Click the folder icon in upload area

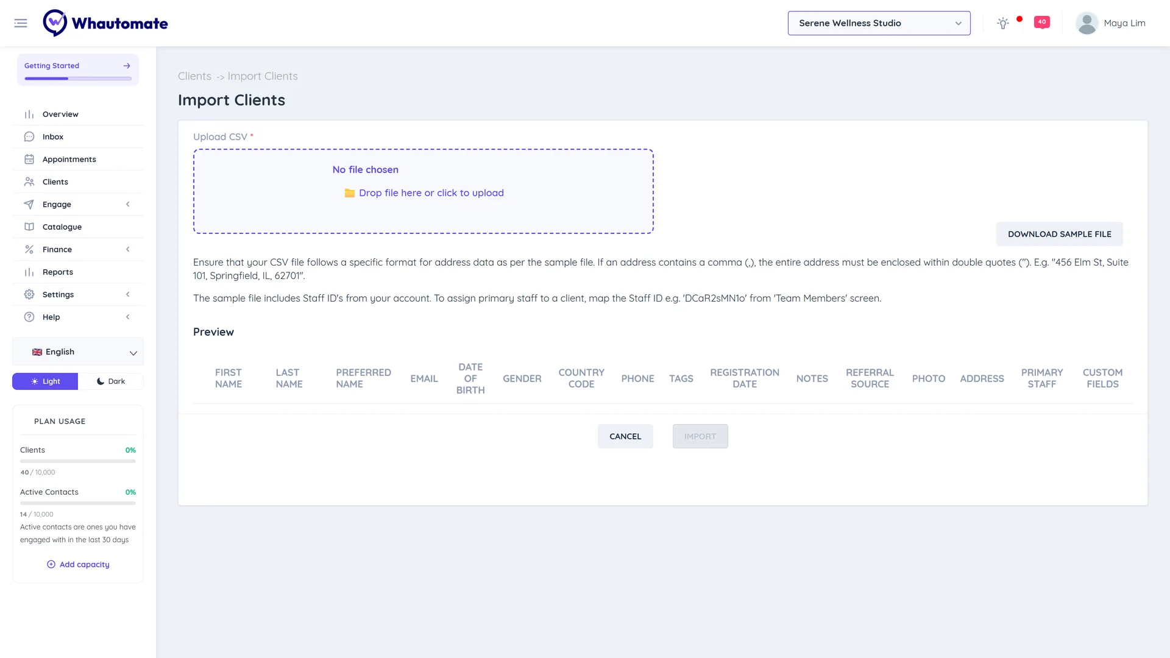point(350,193)
